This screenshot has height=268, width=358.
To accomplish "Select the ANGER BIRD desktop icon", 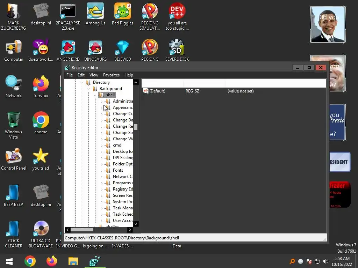I will (x=68, y=50).
